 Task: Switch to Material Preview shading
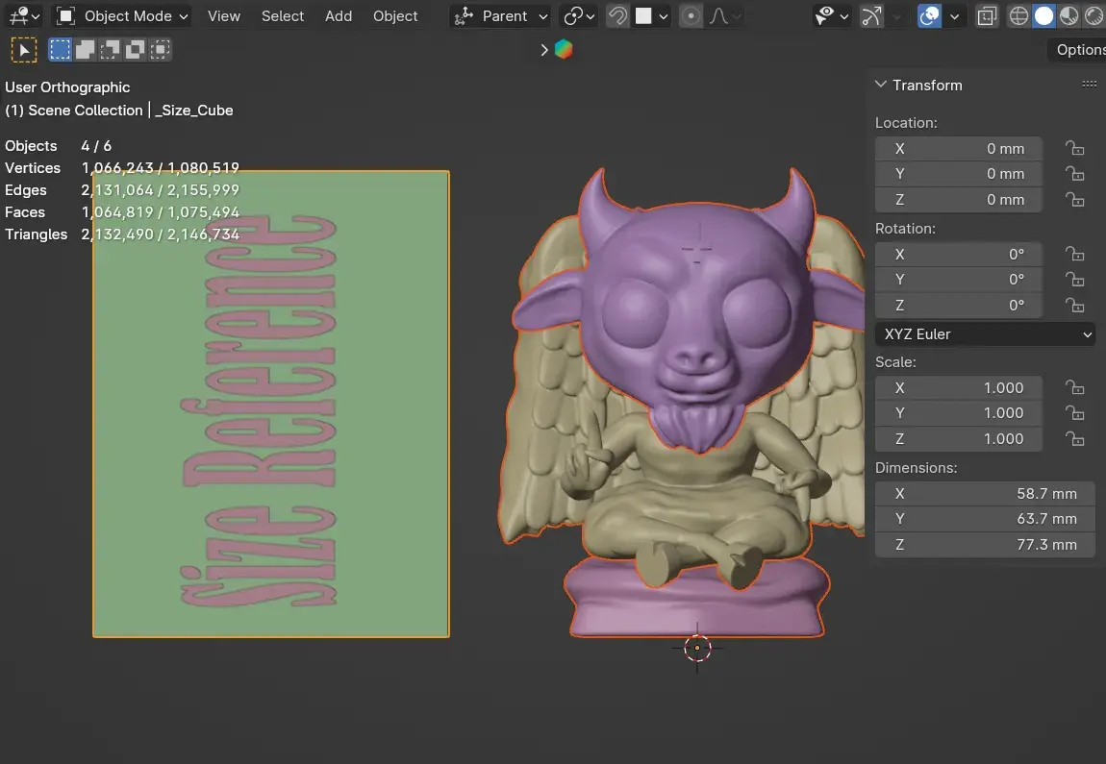[x=1068, y=16]
